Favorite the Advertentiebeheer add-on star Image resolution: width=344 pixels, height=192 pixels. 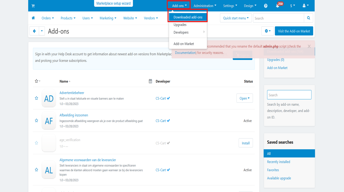click(x=36, y=98)
